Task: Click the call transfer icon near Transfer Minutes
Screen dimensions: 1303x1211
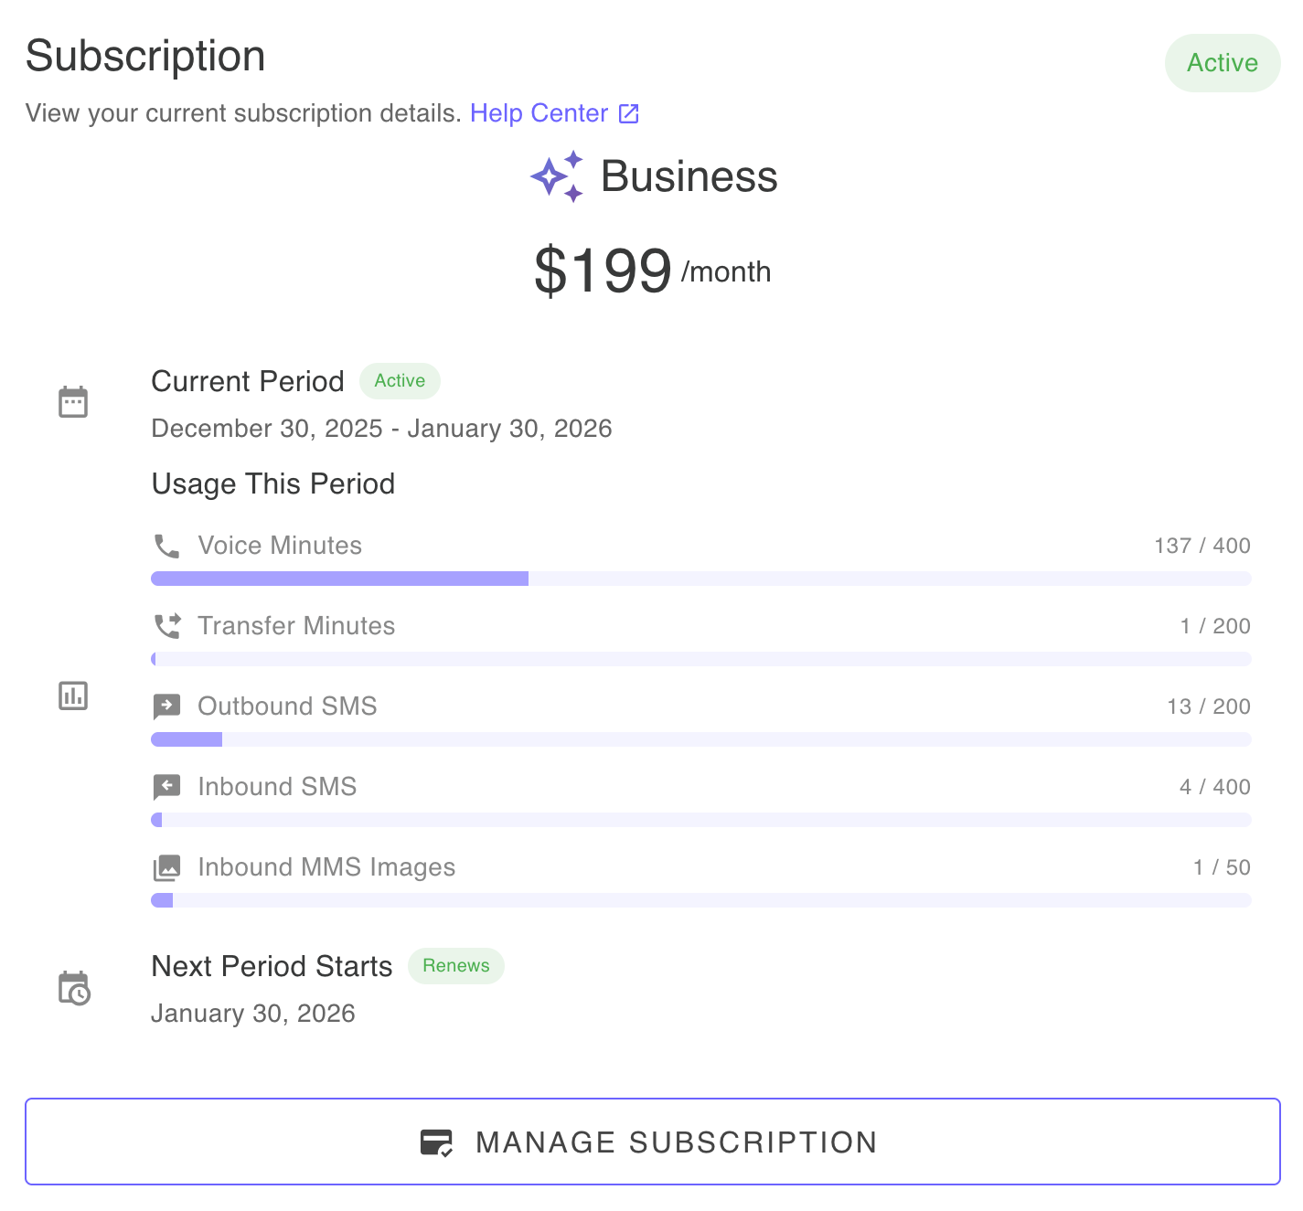Action: [166, 626]
